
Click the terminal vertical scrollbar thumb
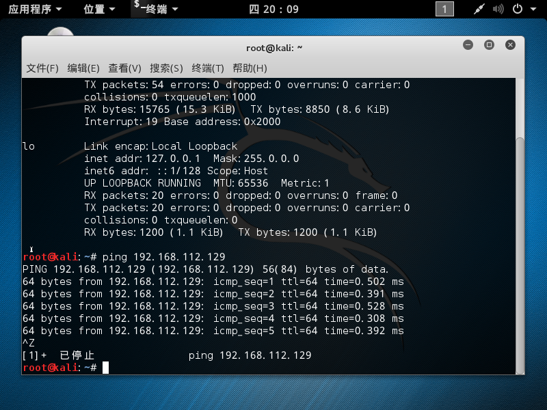click(520, 256)
